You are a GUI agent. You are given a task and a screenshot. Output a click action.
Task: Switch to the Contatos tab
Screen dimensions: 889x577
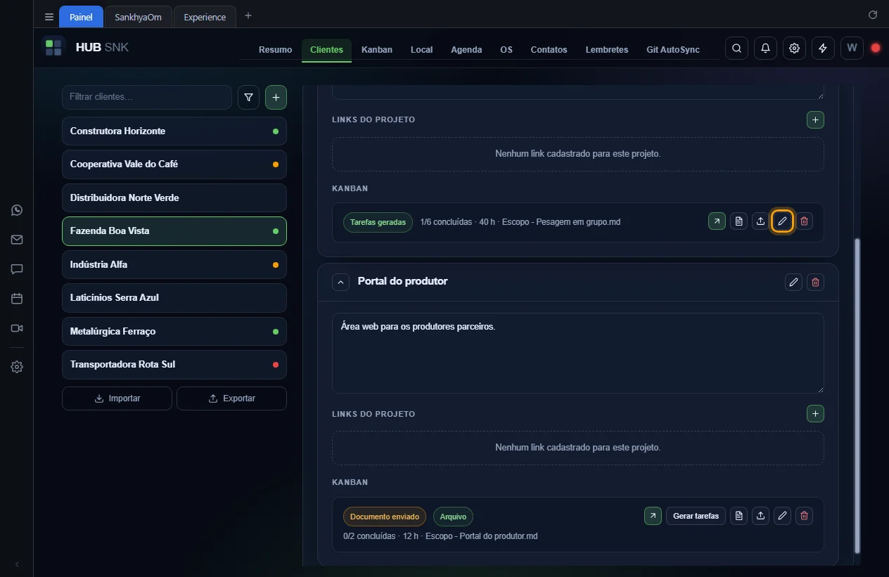pyautogui.click(x=549, y=50)
